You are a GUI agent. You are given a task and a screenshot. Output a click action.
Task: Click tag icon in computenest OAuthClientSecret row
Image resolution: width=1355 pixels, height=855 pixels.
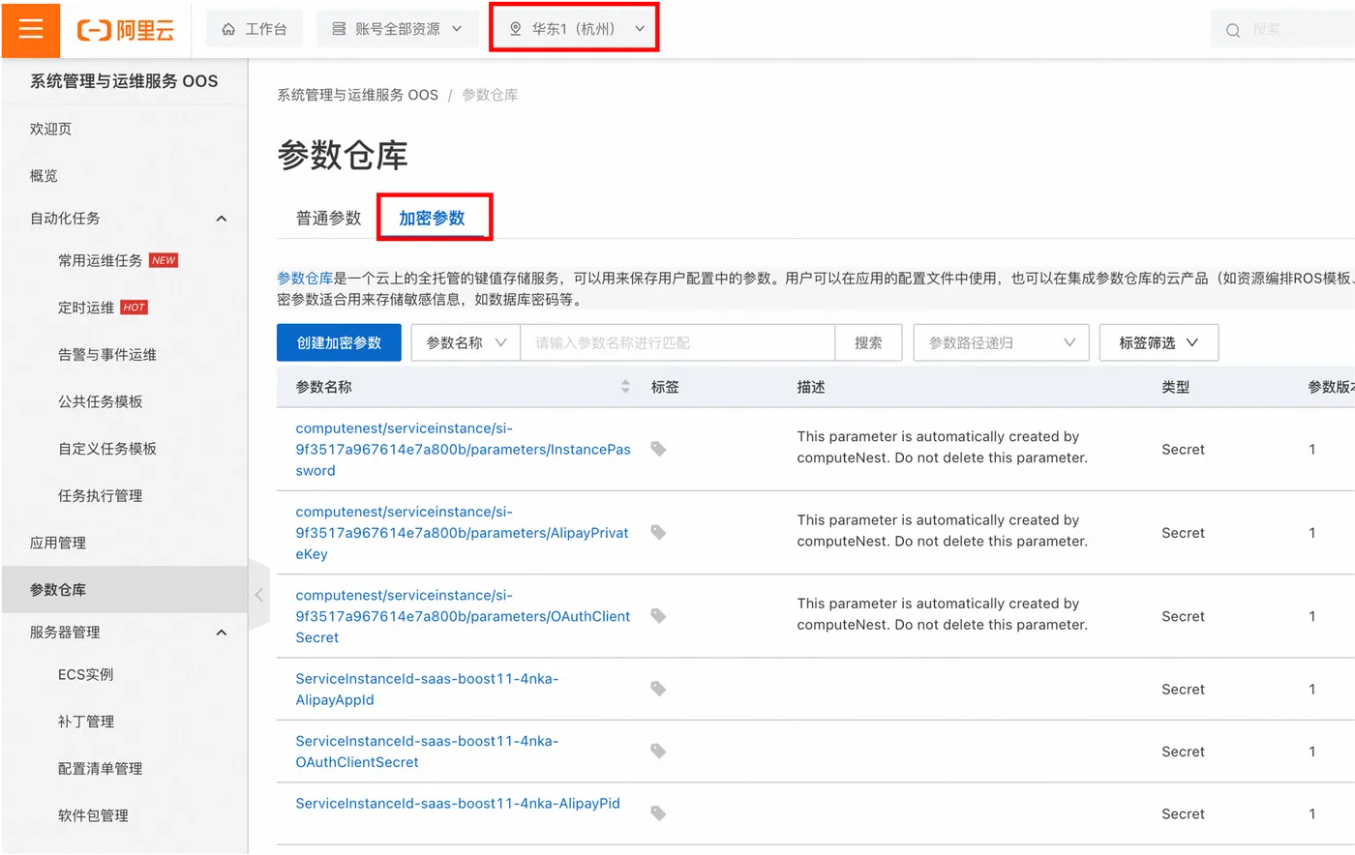658,615
